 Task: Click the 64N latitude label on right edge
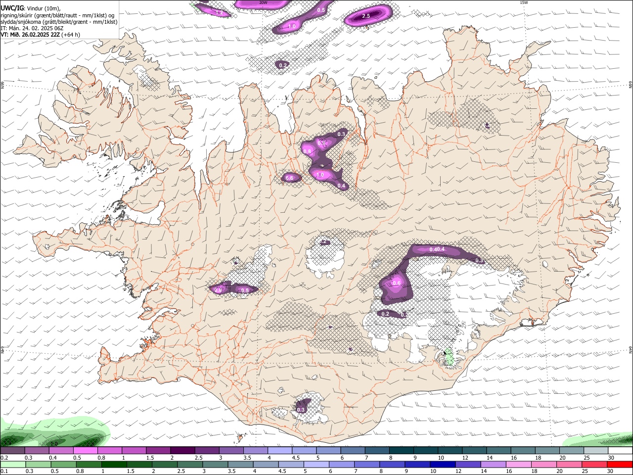pyautogui.click(x=631, y=349)
